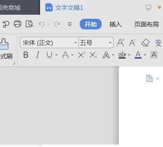The image size is (163, 147).
Task: Expand the font name dropdown arrow
Action: coord(76,43)
